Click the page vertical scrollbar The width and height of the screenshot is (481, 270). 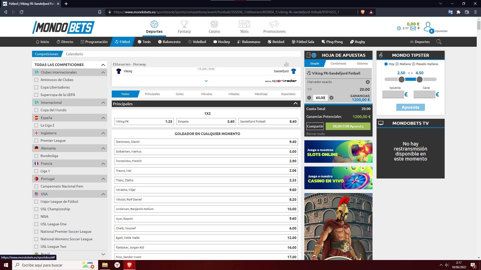479,25
